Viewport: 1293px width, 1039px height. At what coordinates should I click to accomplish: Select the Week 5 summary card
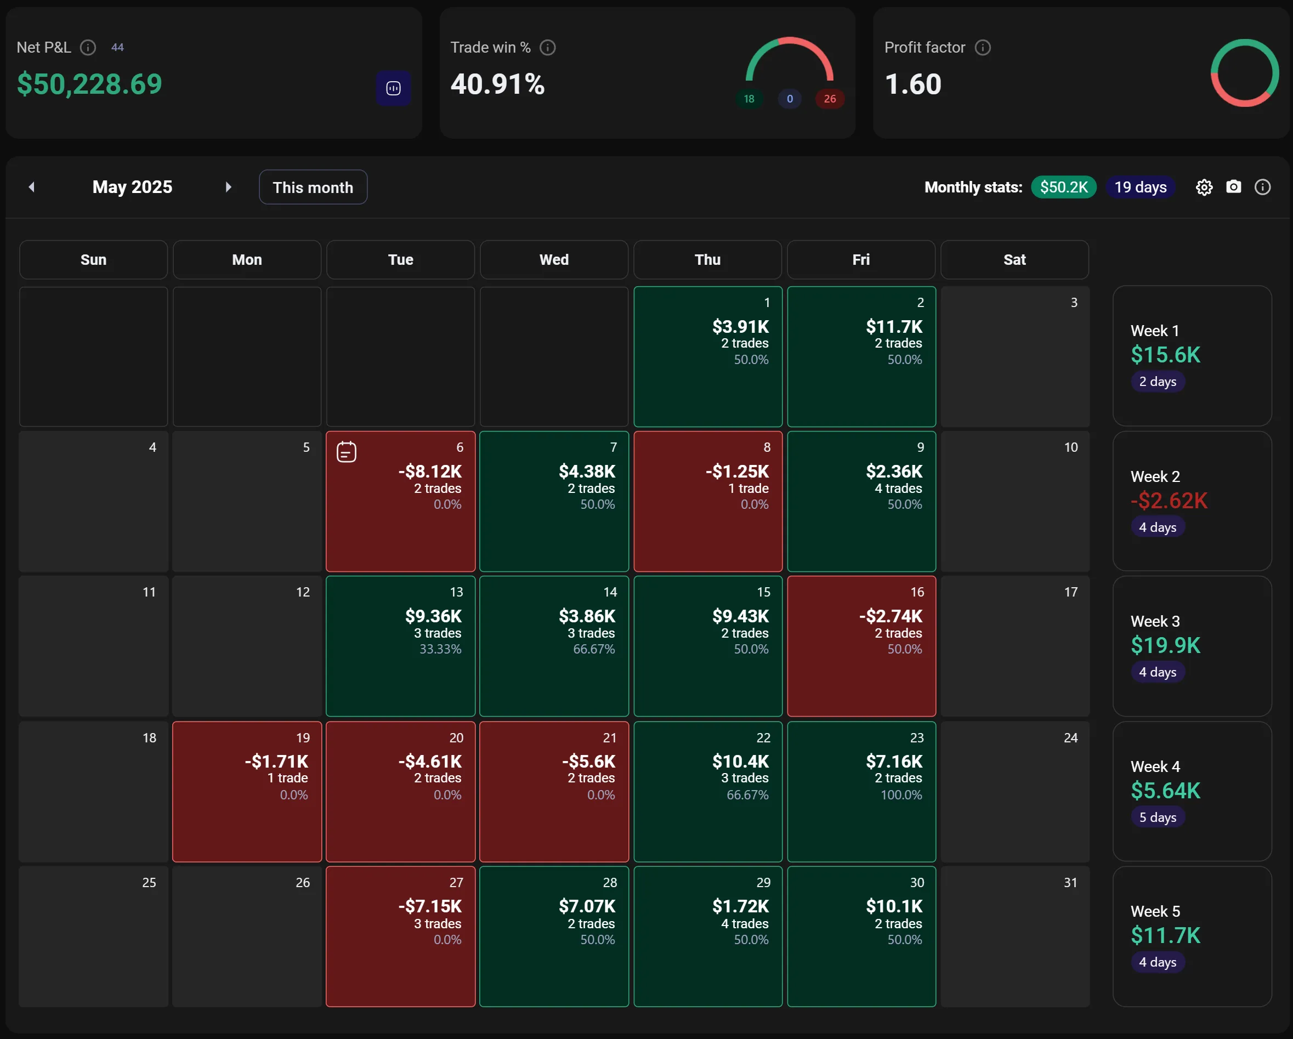tap(1192, 936)
